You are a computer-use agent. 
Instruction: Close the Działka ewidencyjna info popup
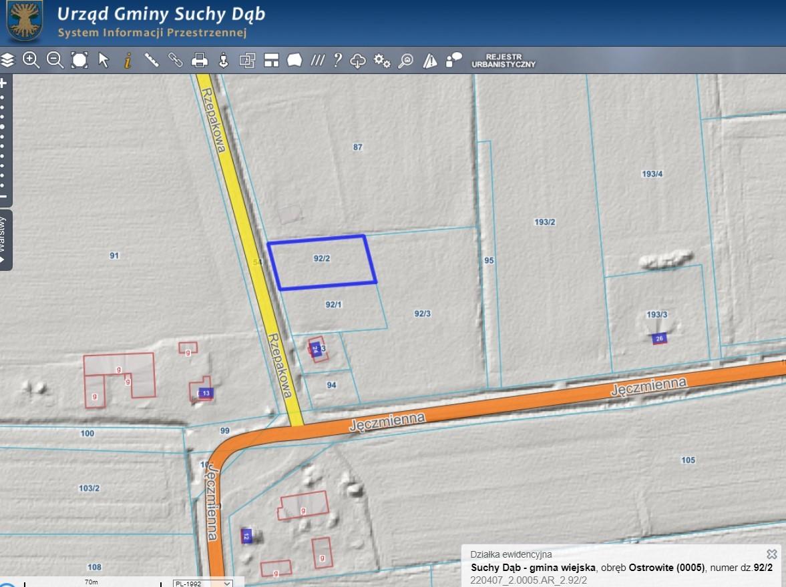[772, 554]
